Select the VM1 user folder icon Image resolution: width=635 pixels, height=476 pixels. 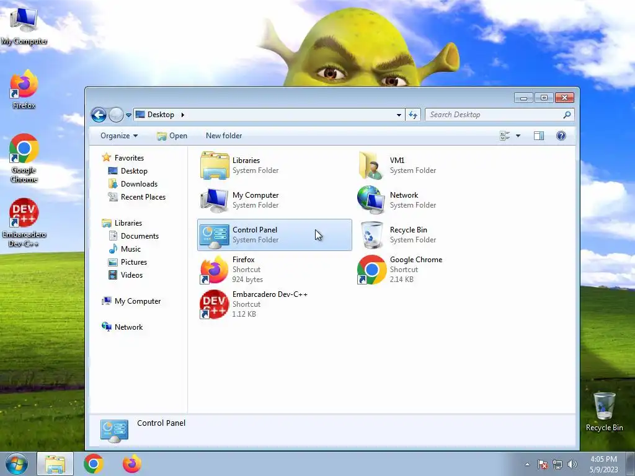pyautogui.click(x=371, y=165)
